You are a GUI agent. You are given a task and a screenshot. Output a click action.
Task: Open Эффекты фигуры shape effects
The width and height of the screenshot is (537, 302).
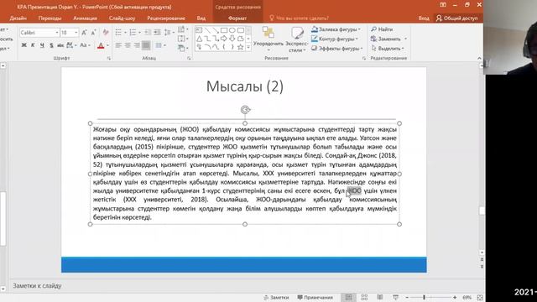tap(337, 49)
